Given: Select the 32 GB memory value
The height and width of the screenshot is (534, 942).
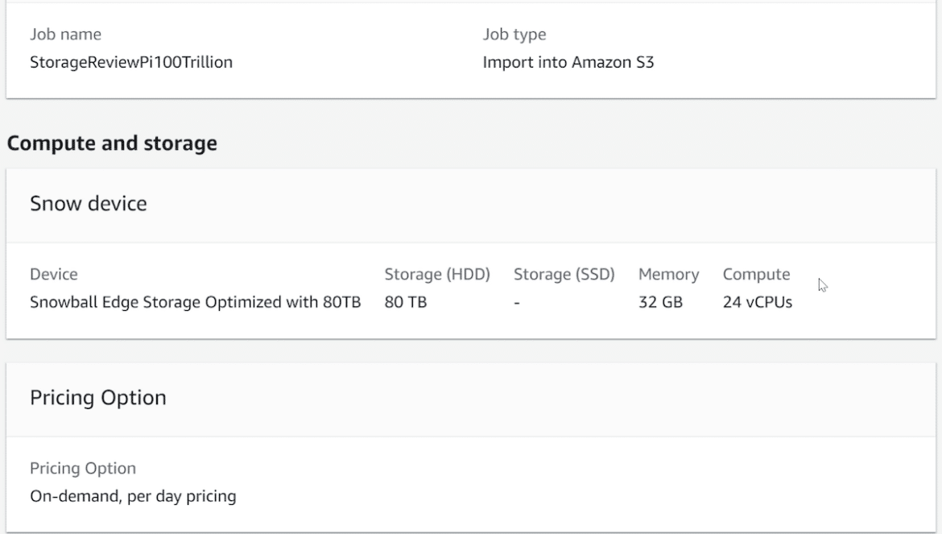Looking at the screenshot, I should click(660, 302).
